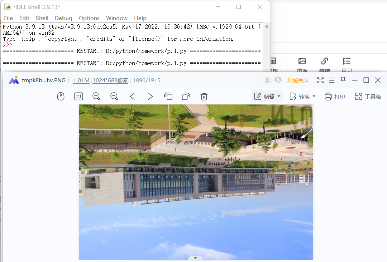
Task: Enter fullscreen view in image viewer
Action: tap(320, 80)
